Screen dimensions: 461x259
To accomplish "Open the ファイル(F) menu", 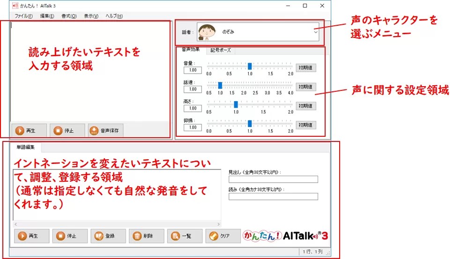I will click(x=23, y=16).
